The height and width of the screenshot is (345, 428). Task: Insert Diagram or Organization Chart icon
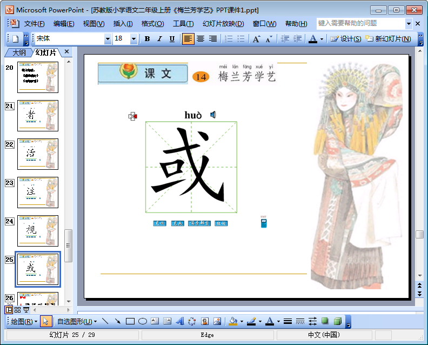[192, 321]
